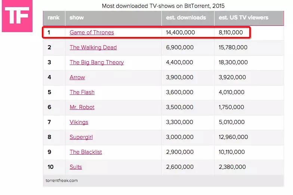Open the Game of Thrones link
The image size is (293, 195).
[92, 32]
